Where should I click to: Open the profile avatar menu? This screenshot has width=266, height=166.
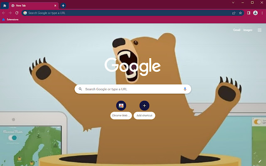click(255, 13)
